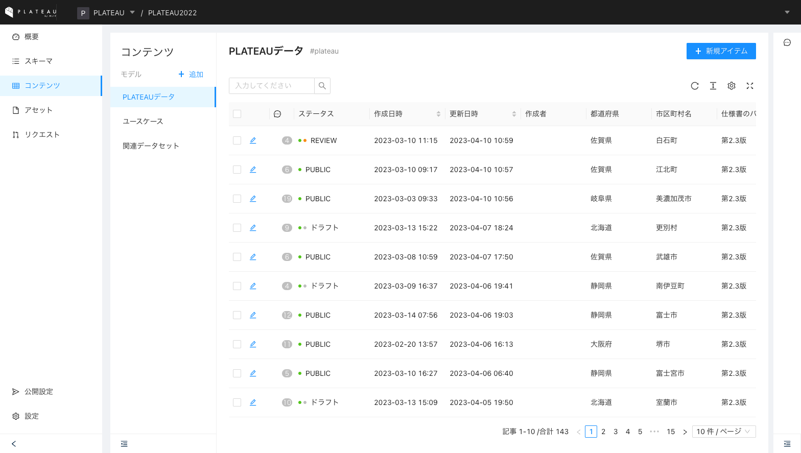
Task: Toggle the right panel collapse icon
Action: [787, 444]
